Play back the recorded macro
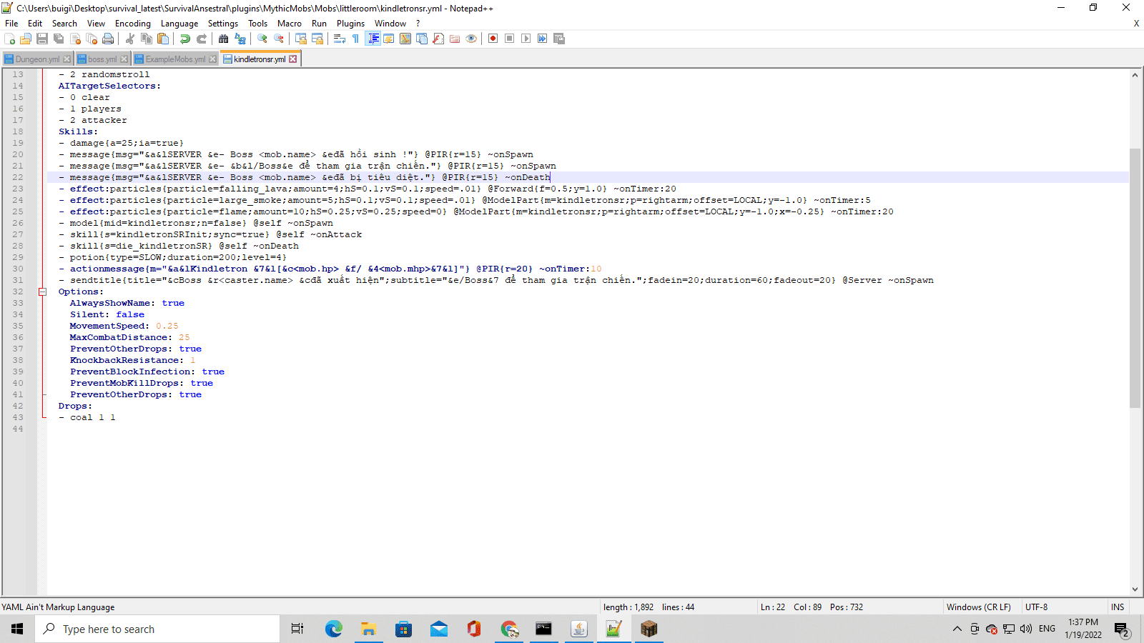The image size is (1144, 643). 526,39
